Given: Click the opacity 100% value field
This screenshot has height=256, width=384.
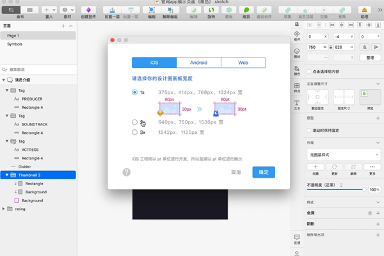Looking at the screenshot, I should coord(374,189).
